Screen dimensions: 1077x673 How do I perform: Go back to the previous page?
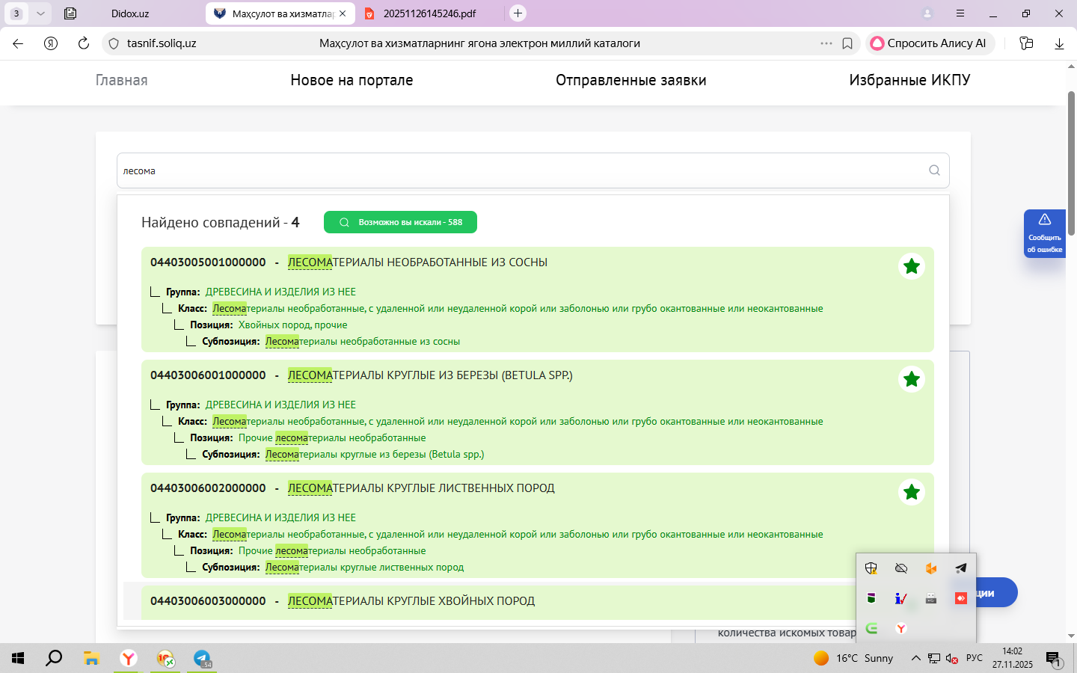[x=18, y=43]
